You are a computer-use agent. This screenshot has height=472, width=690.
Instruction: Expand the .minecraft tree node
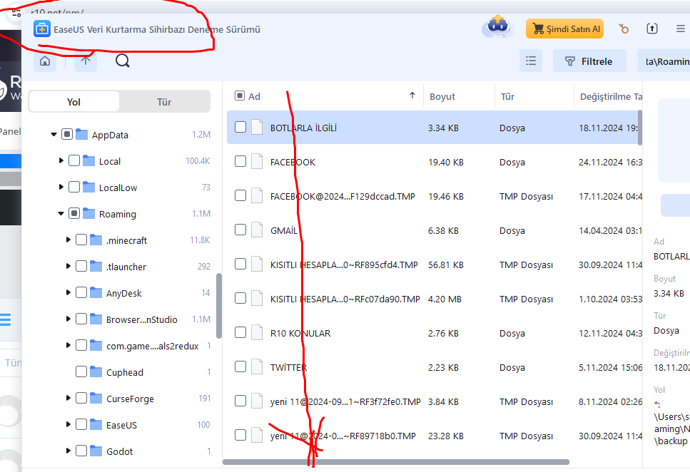click(69, 240)
